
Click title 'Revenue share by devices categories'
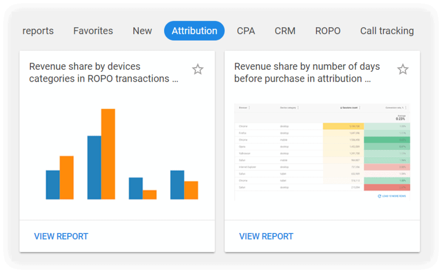(x=103, y=72)
